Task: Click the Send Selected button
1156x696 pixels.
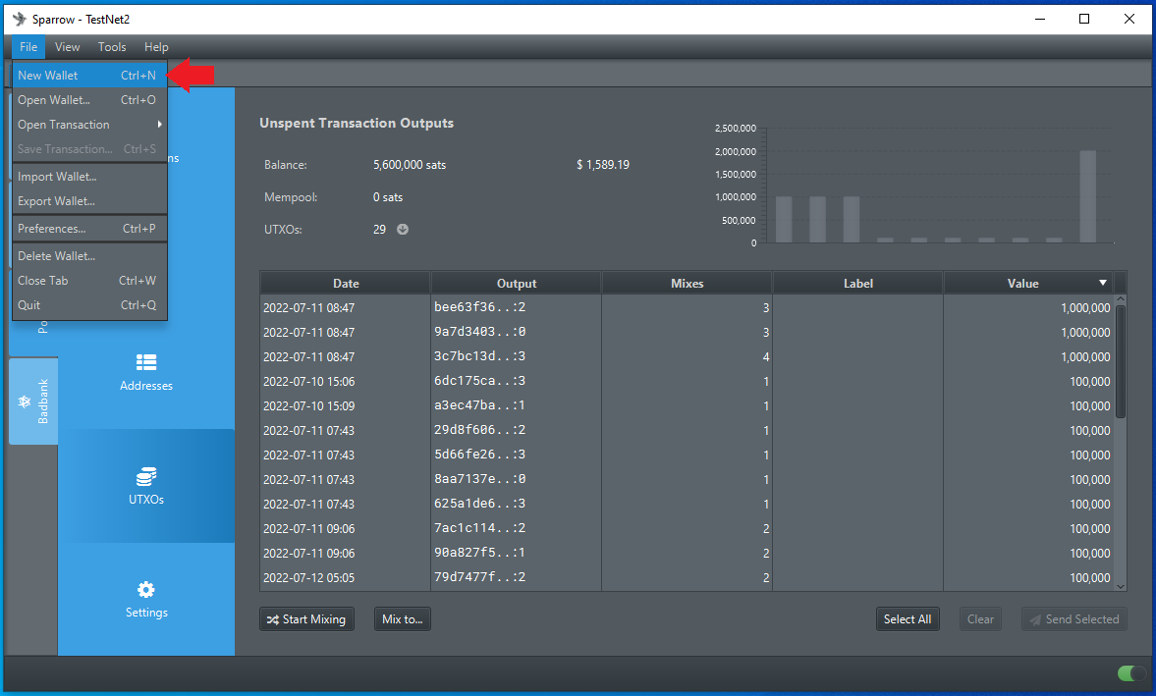Action: (x=1074, y=619)
